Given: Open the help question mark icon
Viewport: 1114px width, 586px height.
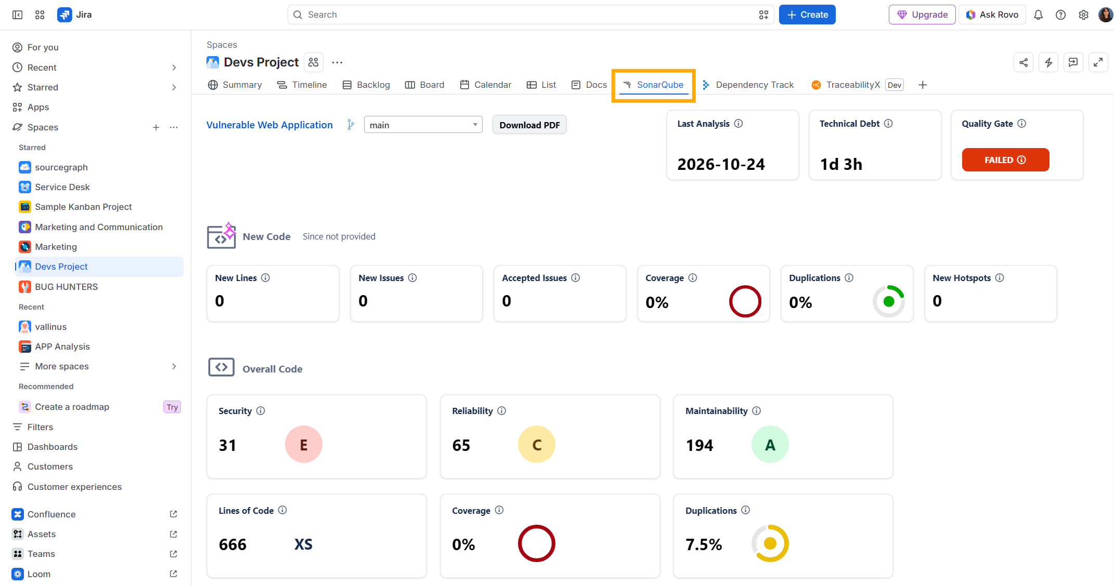Looking at the screenshot, I should click(x=1060, y=15).
